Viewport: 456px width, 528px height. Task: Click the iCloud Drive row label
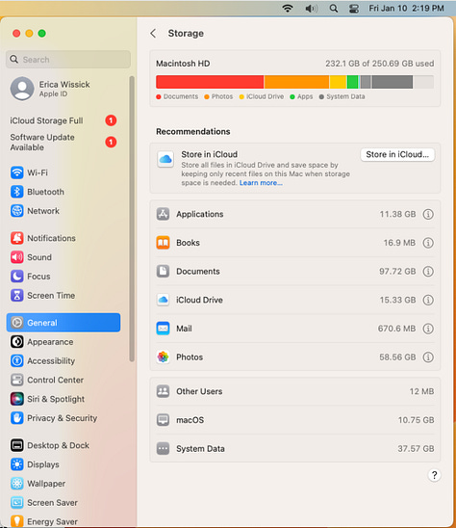[x=199, y=300]
